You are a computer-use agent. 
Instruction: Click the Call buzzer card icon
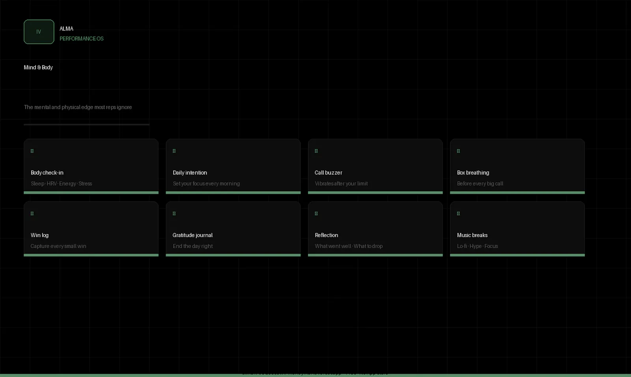click(316, 151)
